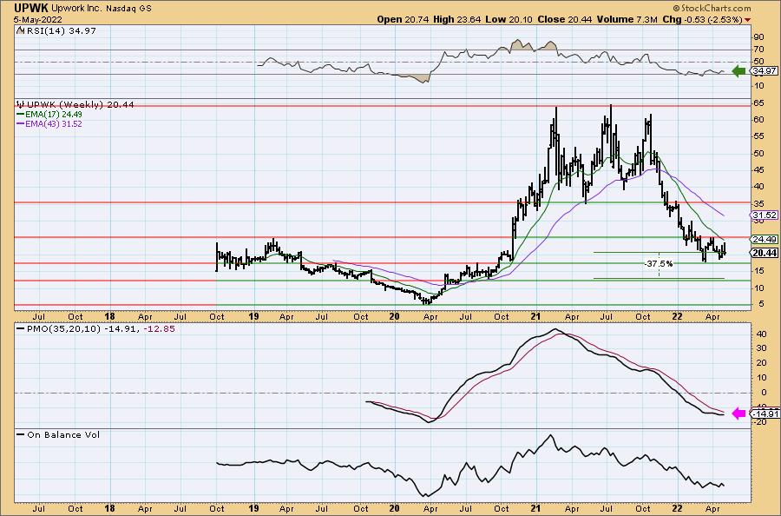Image resolution: width=781 pixels, height=516 pixels.
Task: Select the UPWK ticker symbol in the header
Action: click(x=31, y=8)
